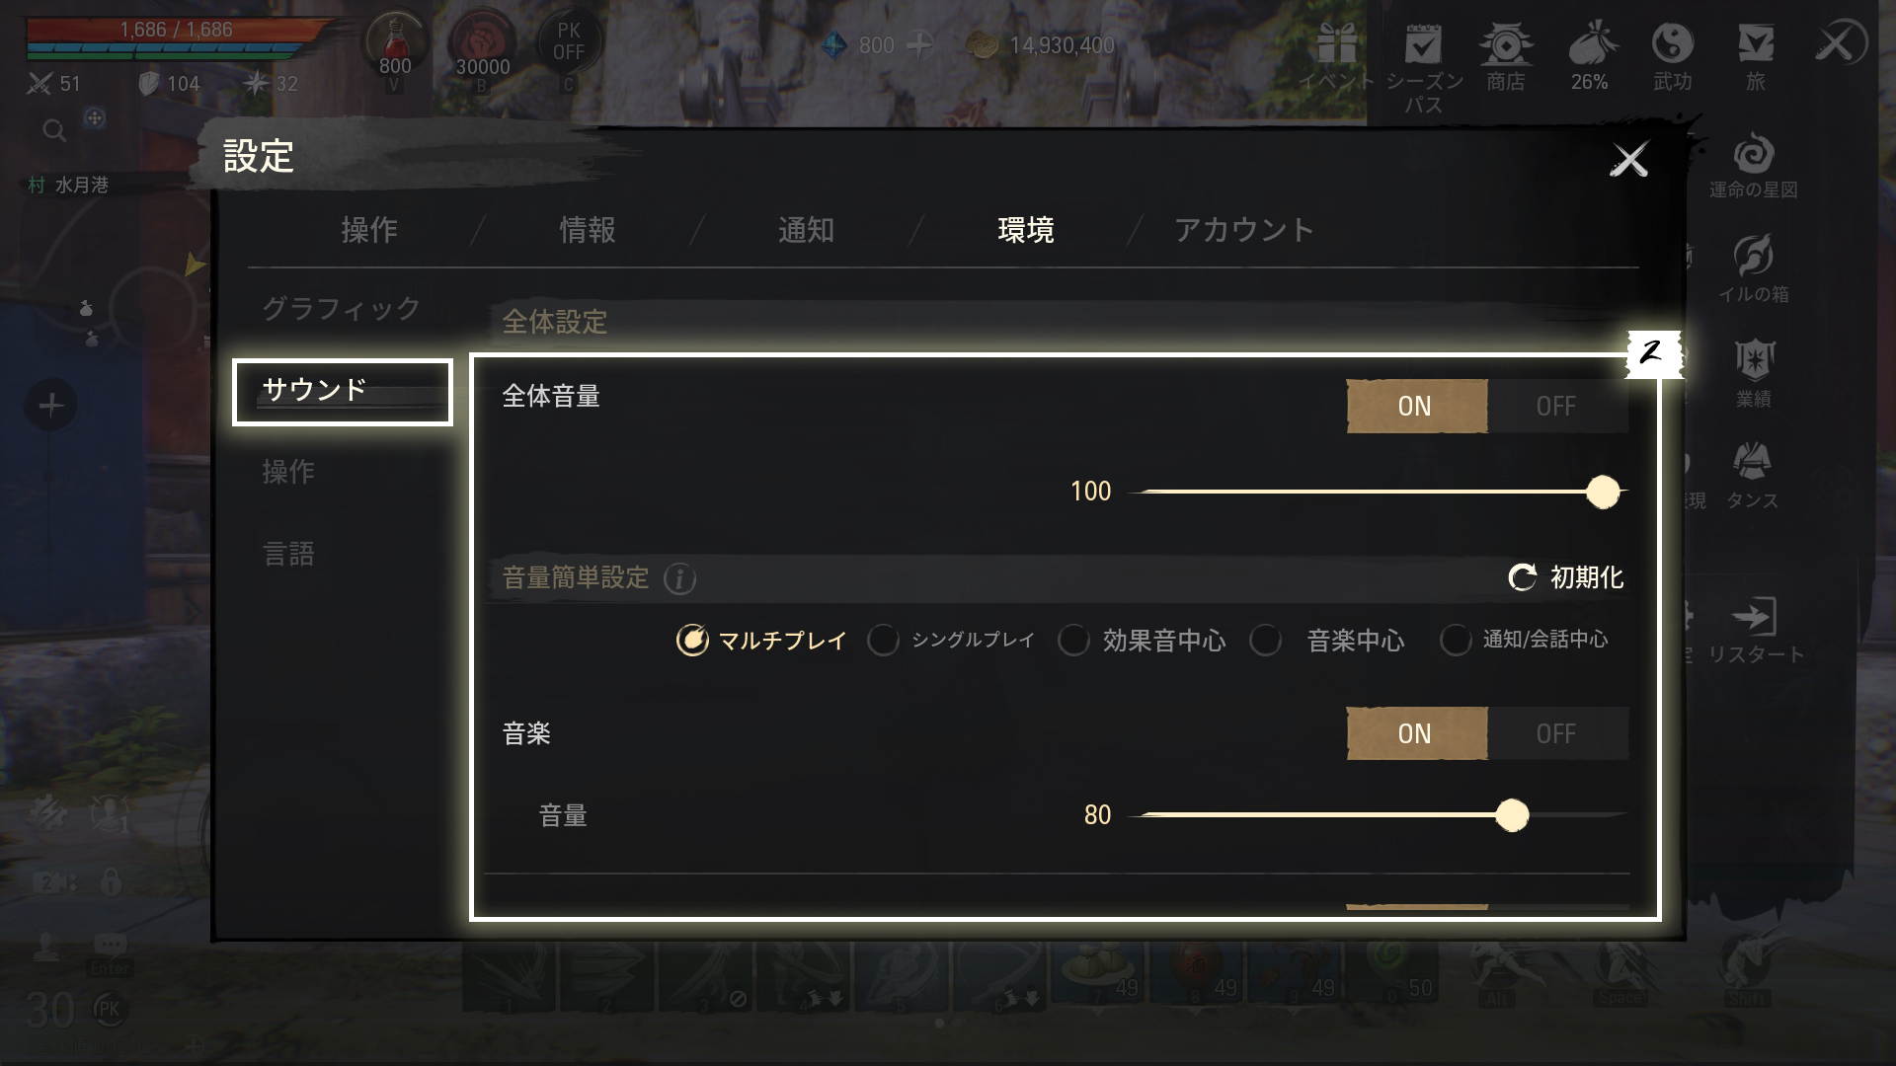Open the 旅 journey icon

(1755, 44)
